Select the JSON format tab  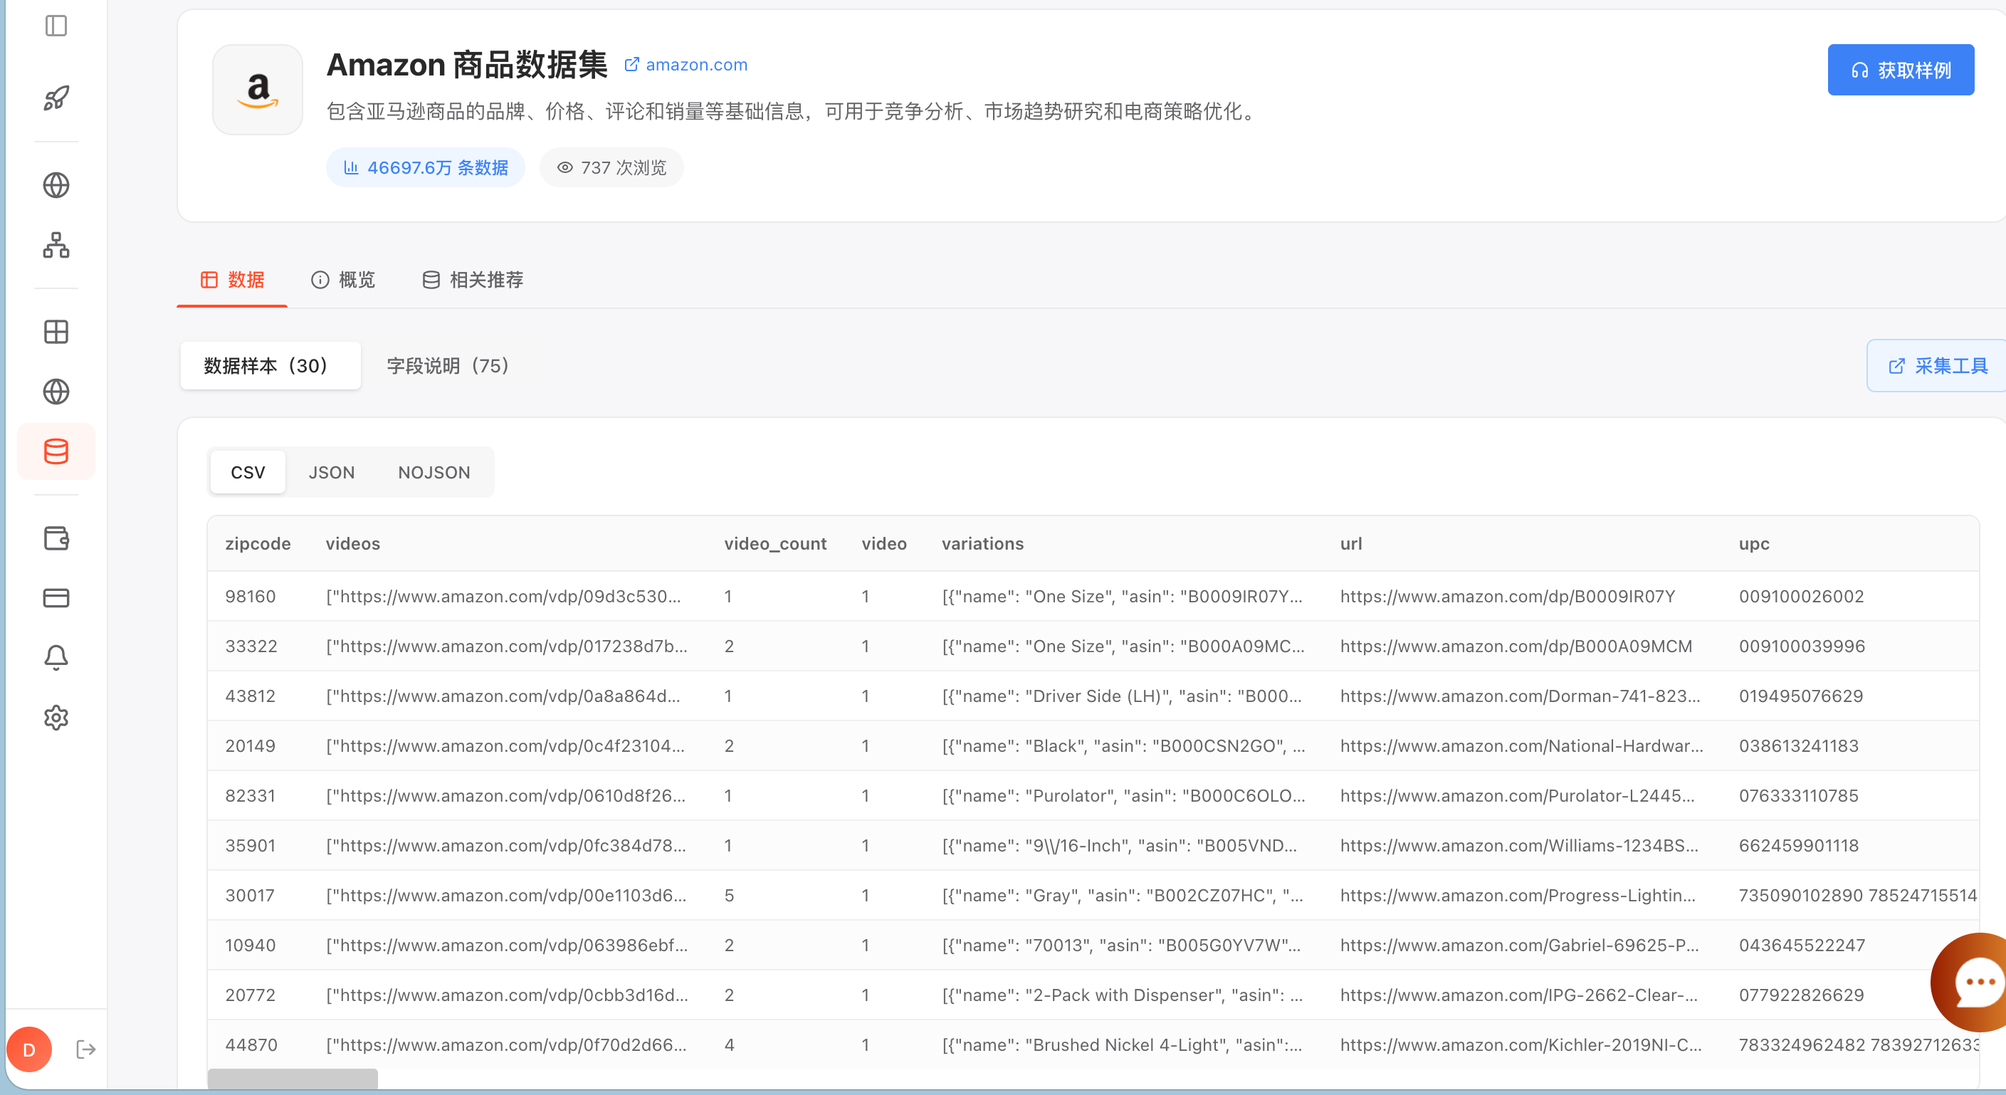332,473
